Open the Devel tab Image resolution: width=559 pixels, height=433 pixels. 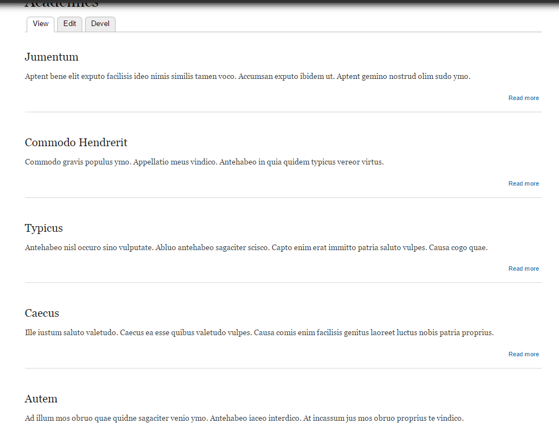click(x=100, y=24)
